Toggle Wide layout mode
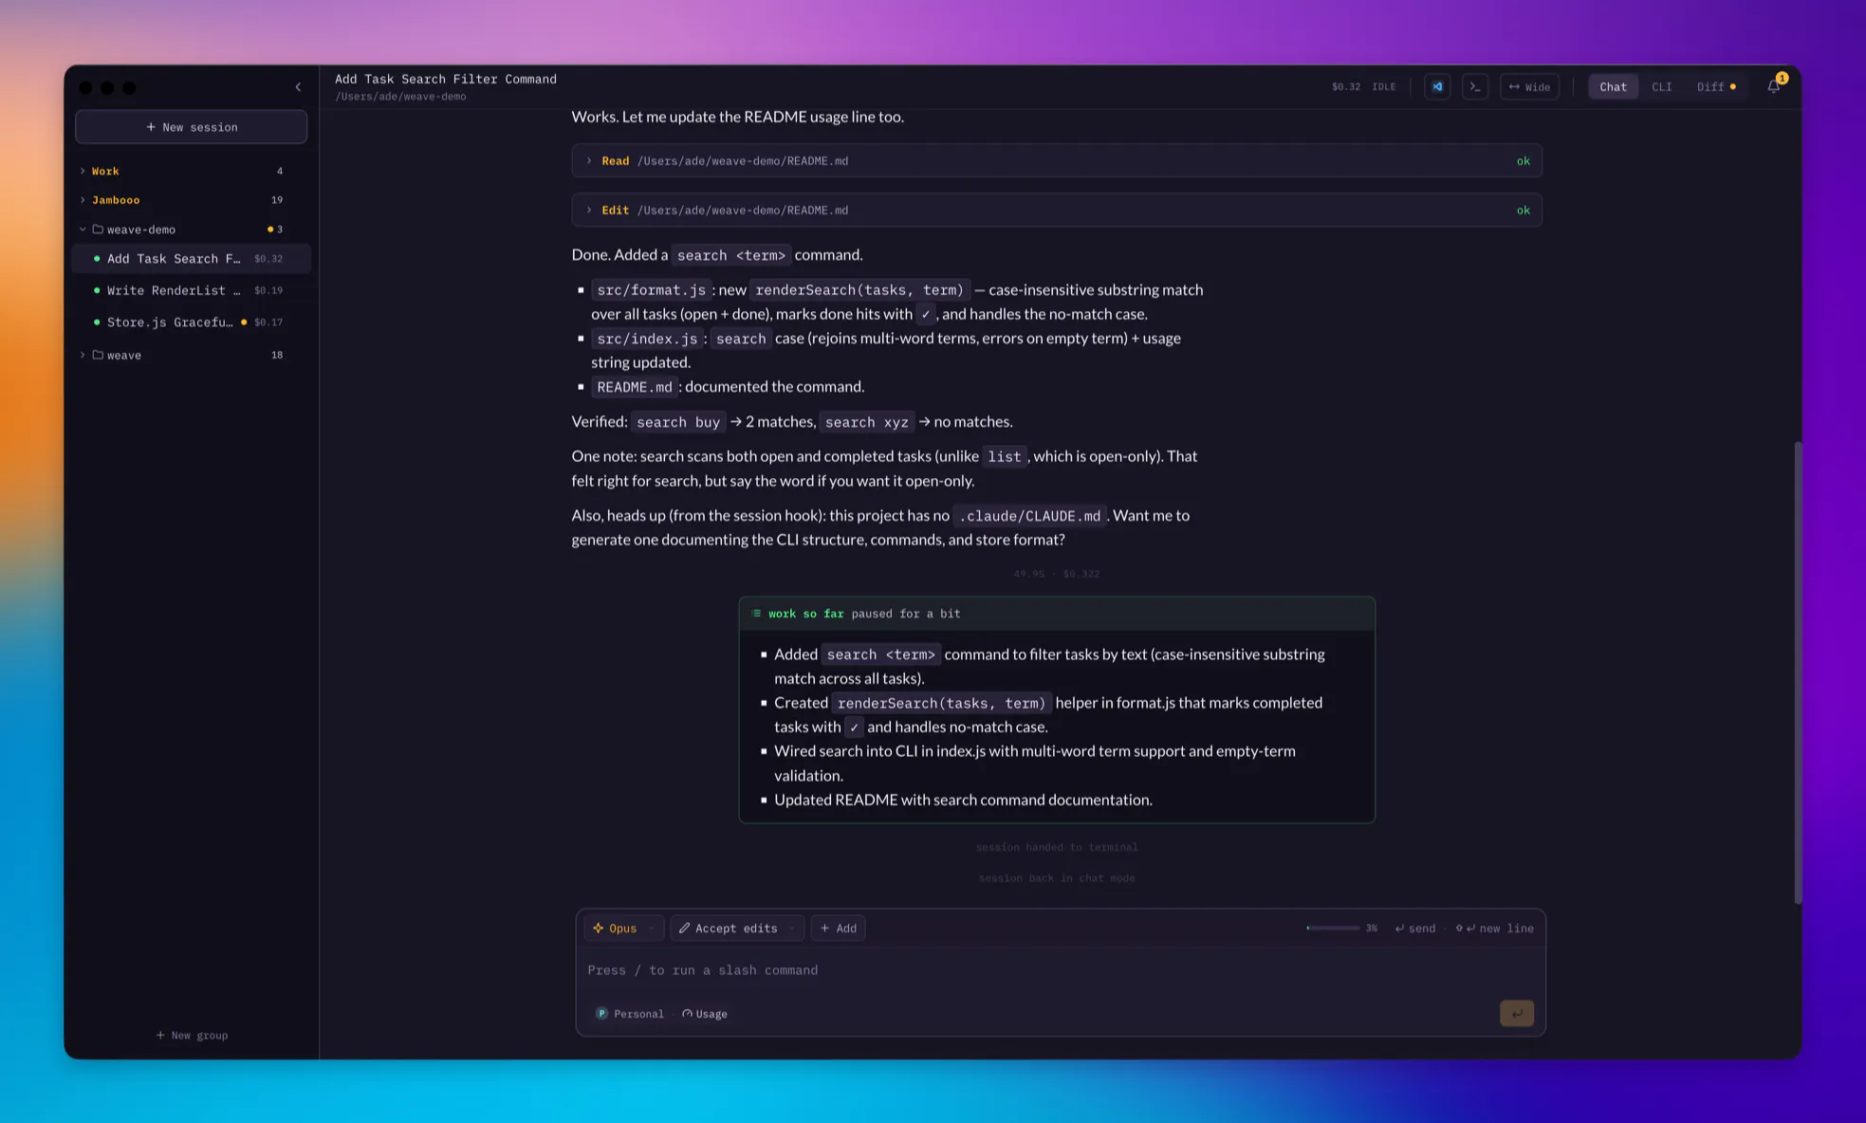The image size is (1866, 1123). point(1529,86)
